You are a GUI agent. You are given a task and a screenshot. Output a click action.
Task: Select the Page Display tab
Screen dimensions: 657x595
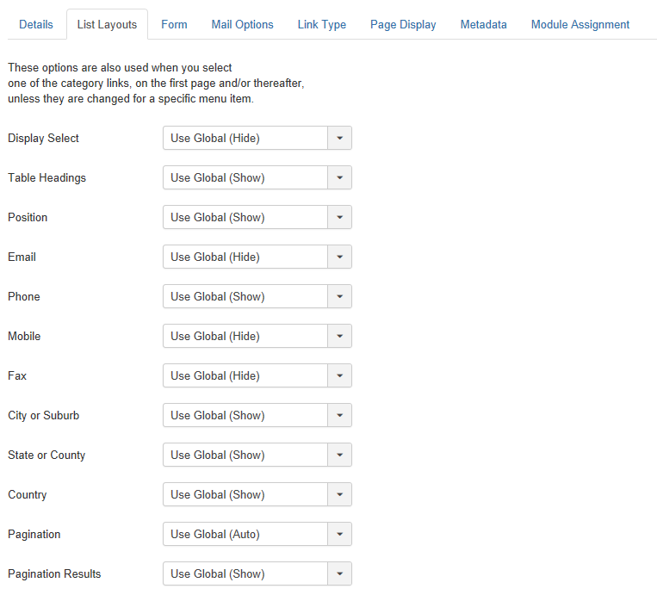403,24
